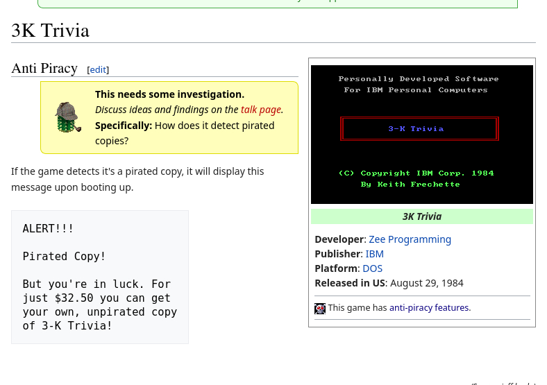Click the 'Developer' label in infobox
547x385 pixels.
[x=339, y=239]
